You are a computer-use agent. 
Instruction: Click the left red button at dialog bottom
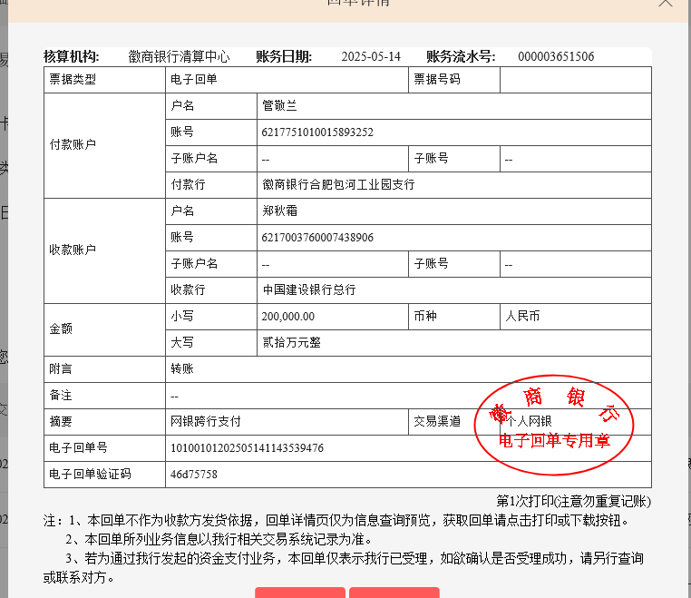[299, 593]
